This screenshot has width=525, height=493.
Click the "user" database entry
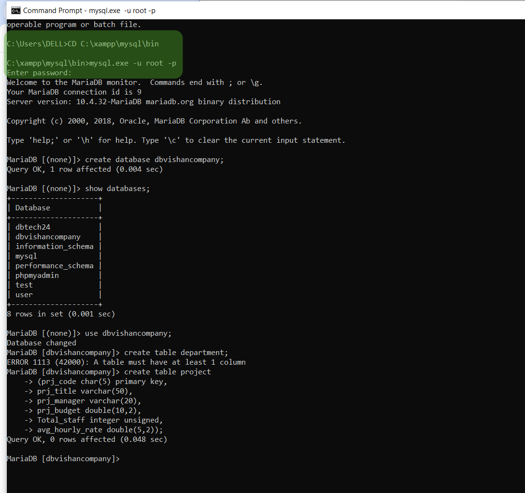[x=24, y=294]
